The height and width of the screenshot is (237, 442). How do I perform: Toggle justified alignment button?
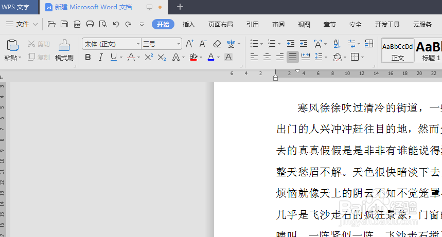(293, 57)
